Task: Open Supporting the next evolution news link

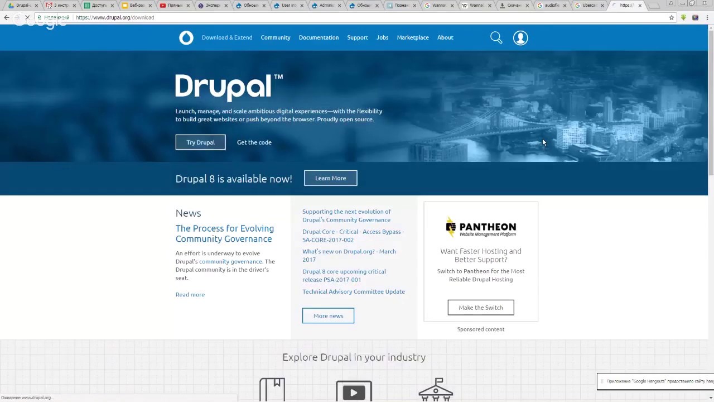Action: (x=346, y=216)
